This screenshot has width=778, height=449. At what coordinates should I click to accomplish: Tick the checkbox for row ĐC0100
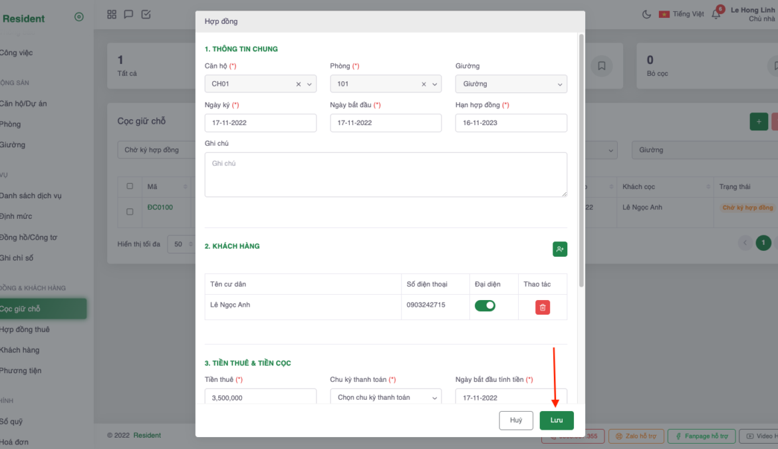(x=130, y=212)
